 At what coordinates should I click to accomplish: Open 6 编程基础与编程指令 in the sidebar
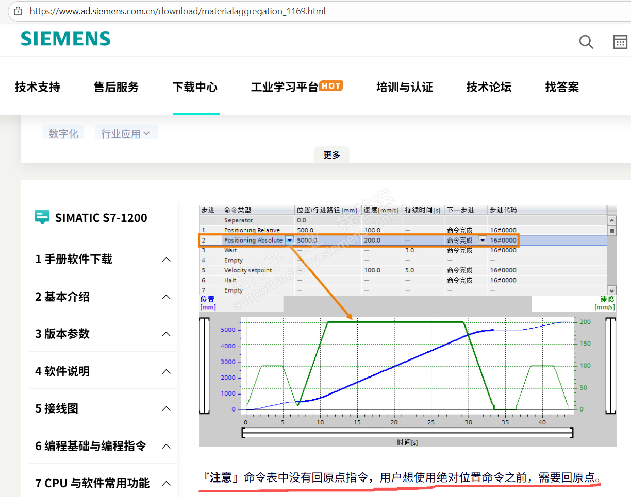[x=91, y=446]
